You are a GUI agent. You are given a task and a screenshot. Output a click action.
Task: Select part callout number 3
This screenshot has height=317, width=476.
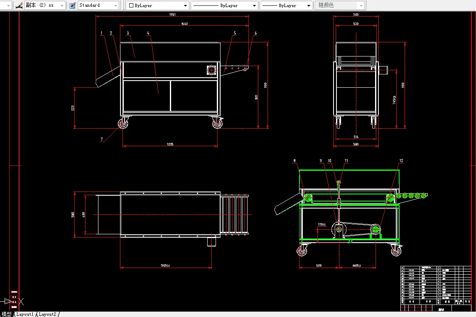click(128, 33)
